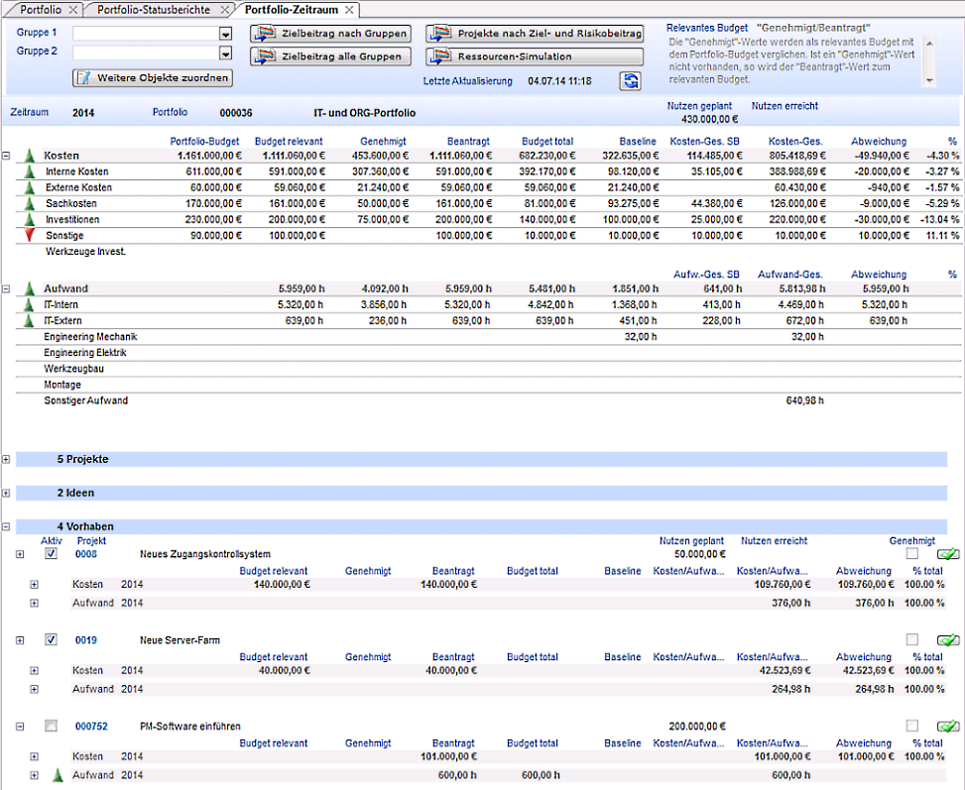Click green trend arrow beside Investitionen
965x790 pixels.
pos(30,219)
